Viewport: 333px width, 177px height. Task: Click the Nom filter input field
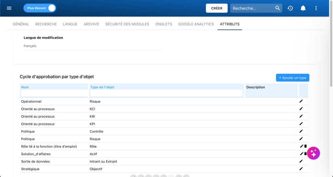coord(54,93)
